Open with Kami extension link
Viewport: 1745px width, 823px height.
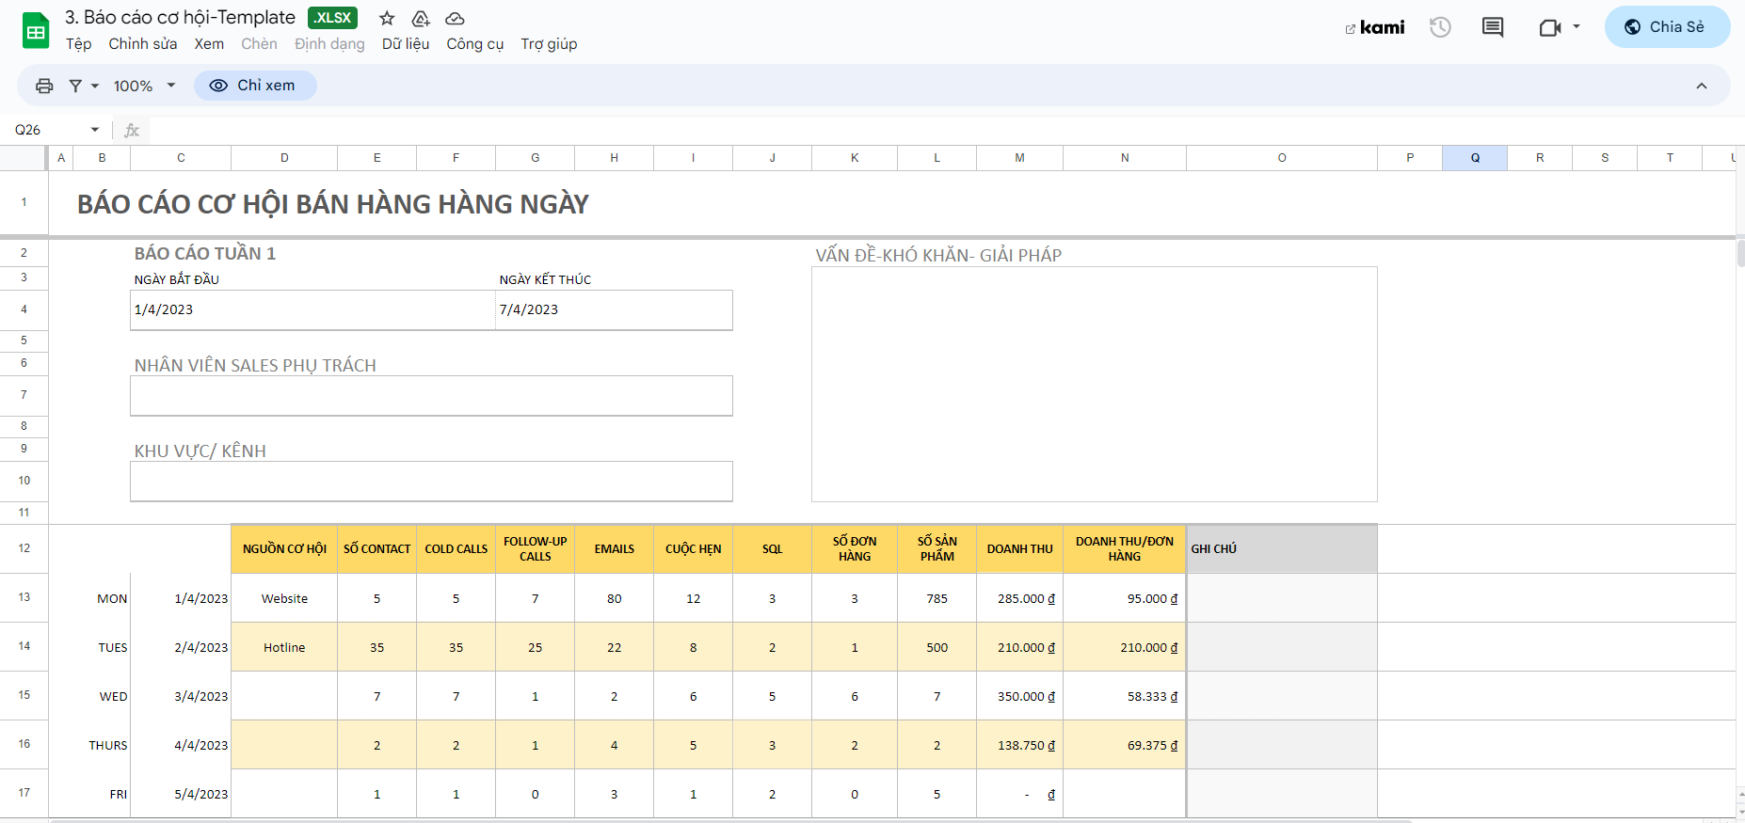point(1375,27)
